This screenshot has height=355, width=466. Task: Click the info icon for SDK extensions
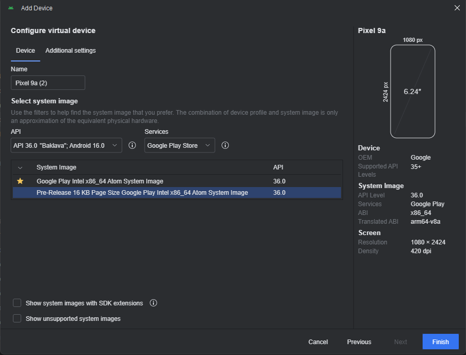pyautogui.click(x=153, y=303)
